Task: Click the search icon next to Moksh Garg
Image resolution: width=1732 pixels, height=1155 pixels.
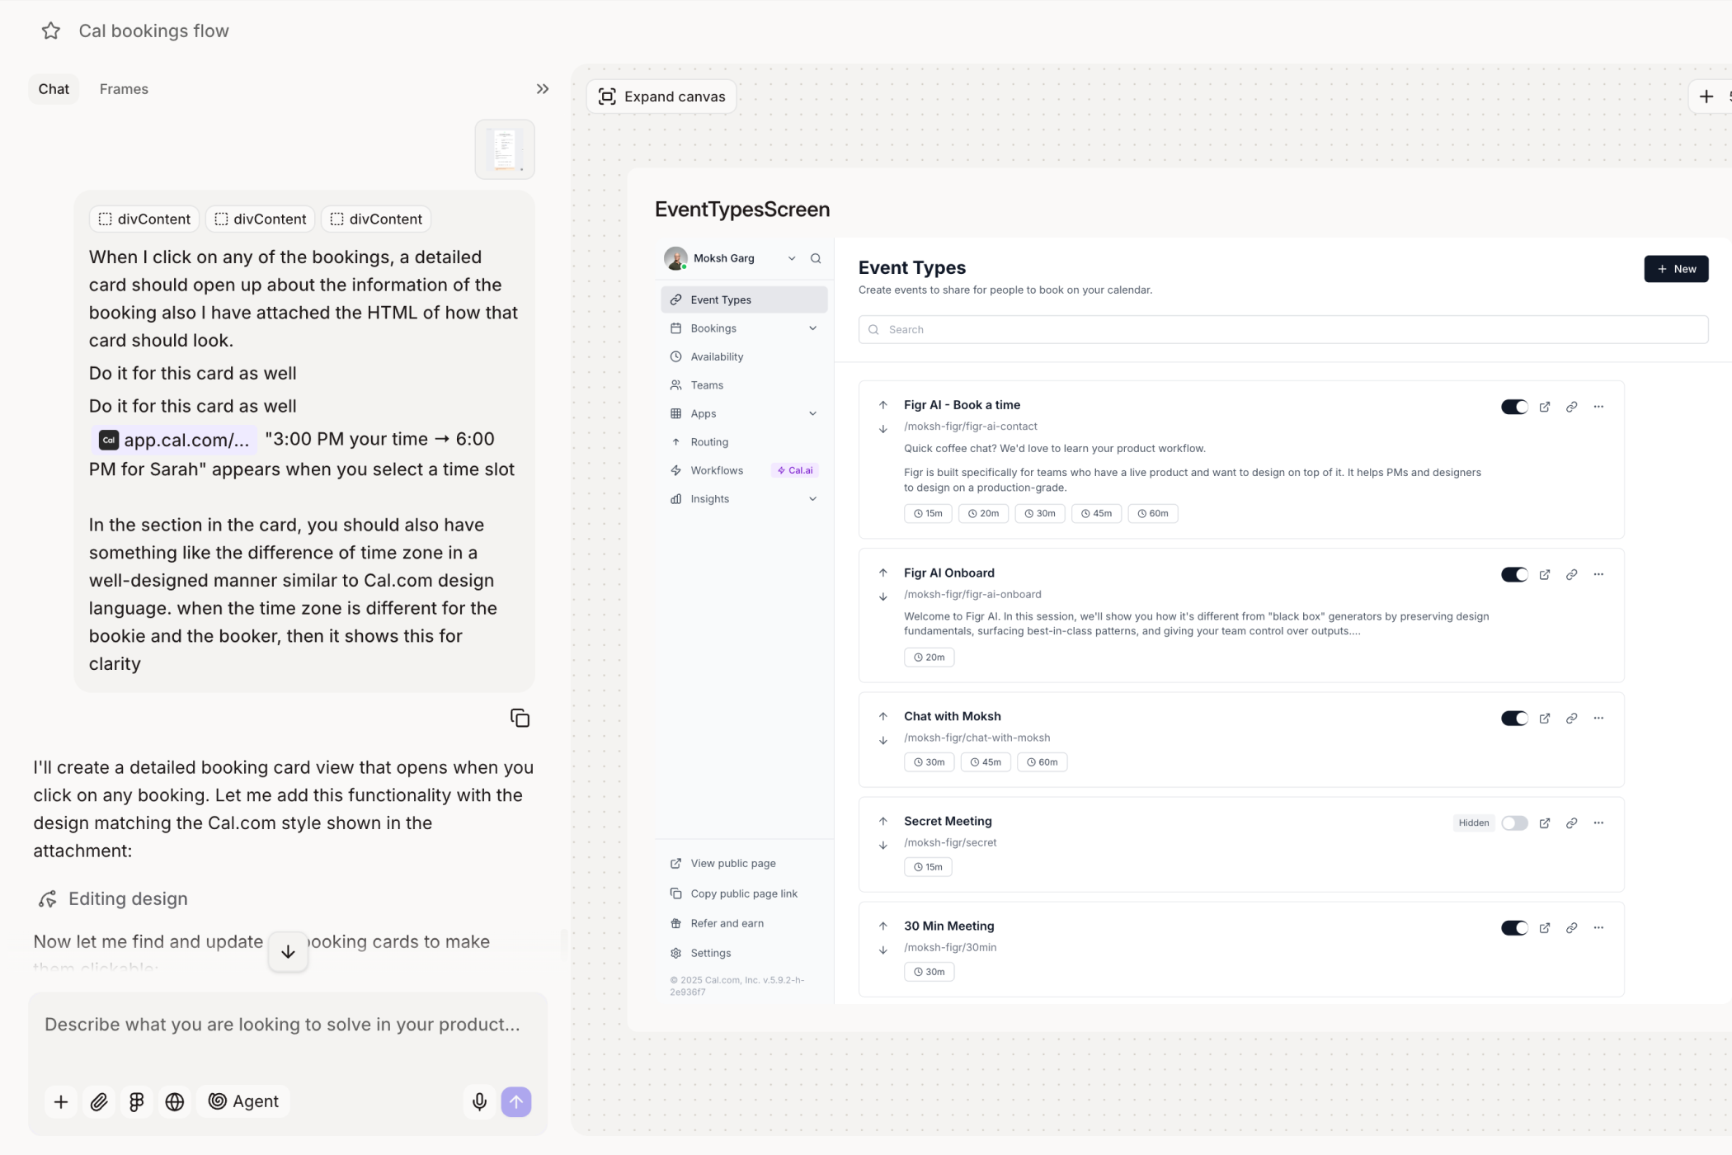Action: coord(816,258)
